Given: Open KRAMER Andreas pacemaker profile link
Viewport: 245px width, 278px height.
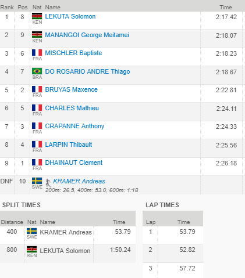Looking at the screenshot, I should coord(79,181).
